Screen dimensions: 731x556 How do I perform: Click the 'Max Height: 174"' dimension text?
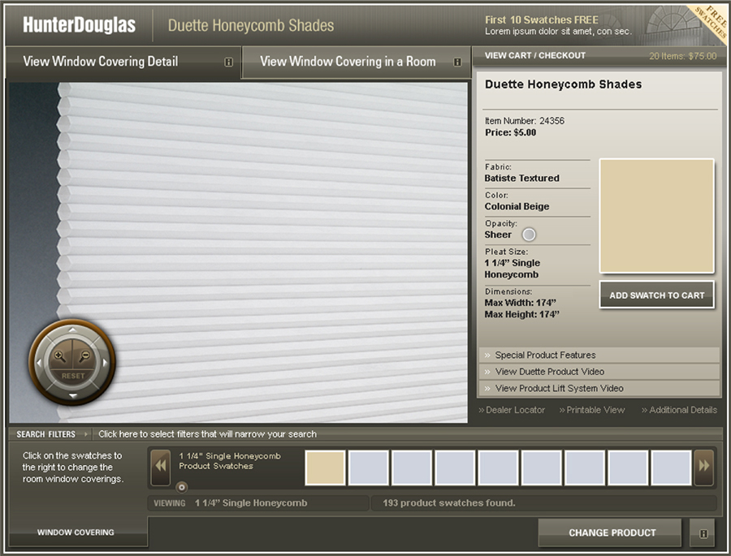click(x=521, y=315)
